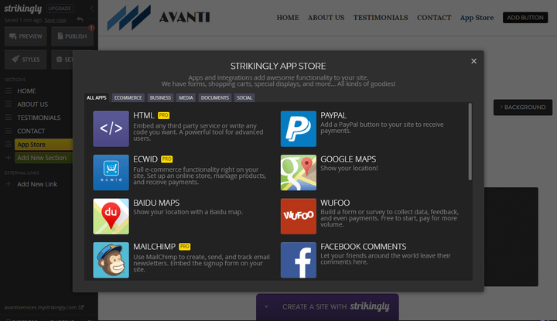Select TESTIMONIALS in sections list
Screen dimensions: 557x321
[39, 118]
